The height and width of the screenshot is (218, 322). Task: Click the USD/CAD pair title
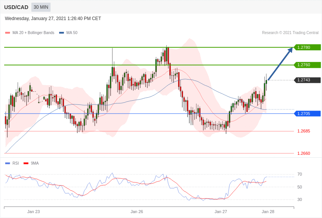[16, 7]
